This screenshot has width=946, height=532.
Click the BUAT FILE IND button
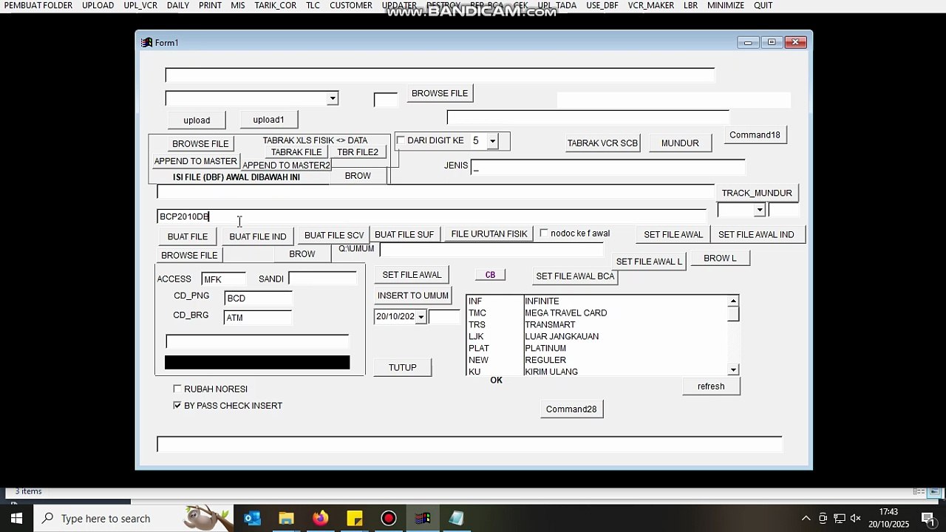tap(258, 236)
